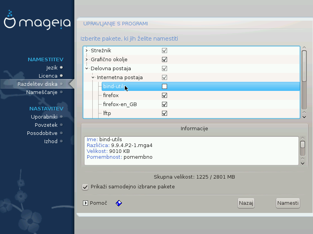Click the Informacije panel header

[194, 129]
